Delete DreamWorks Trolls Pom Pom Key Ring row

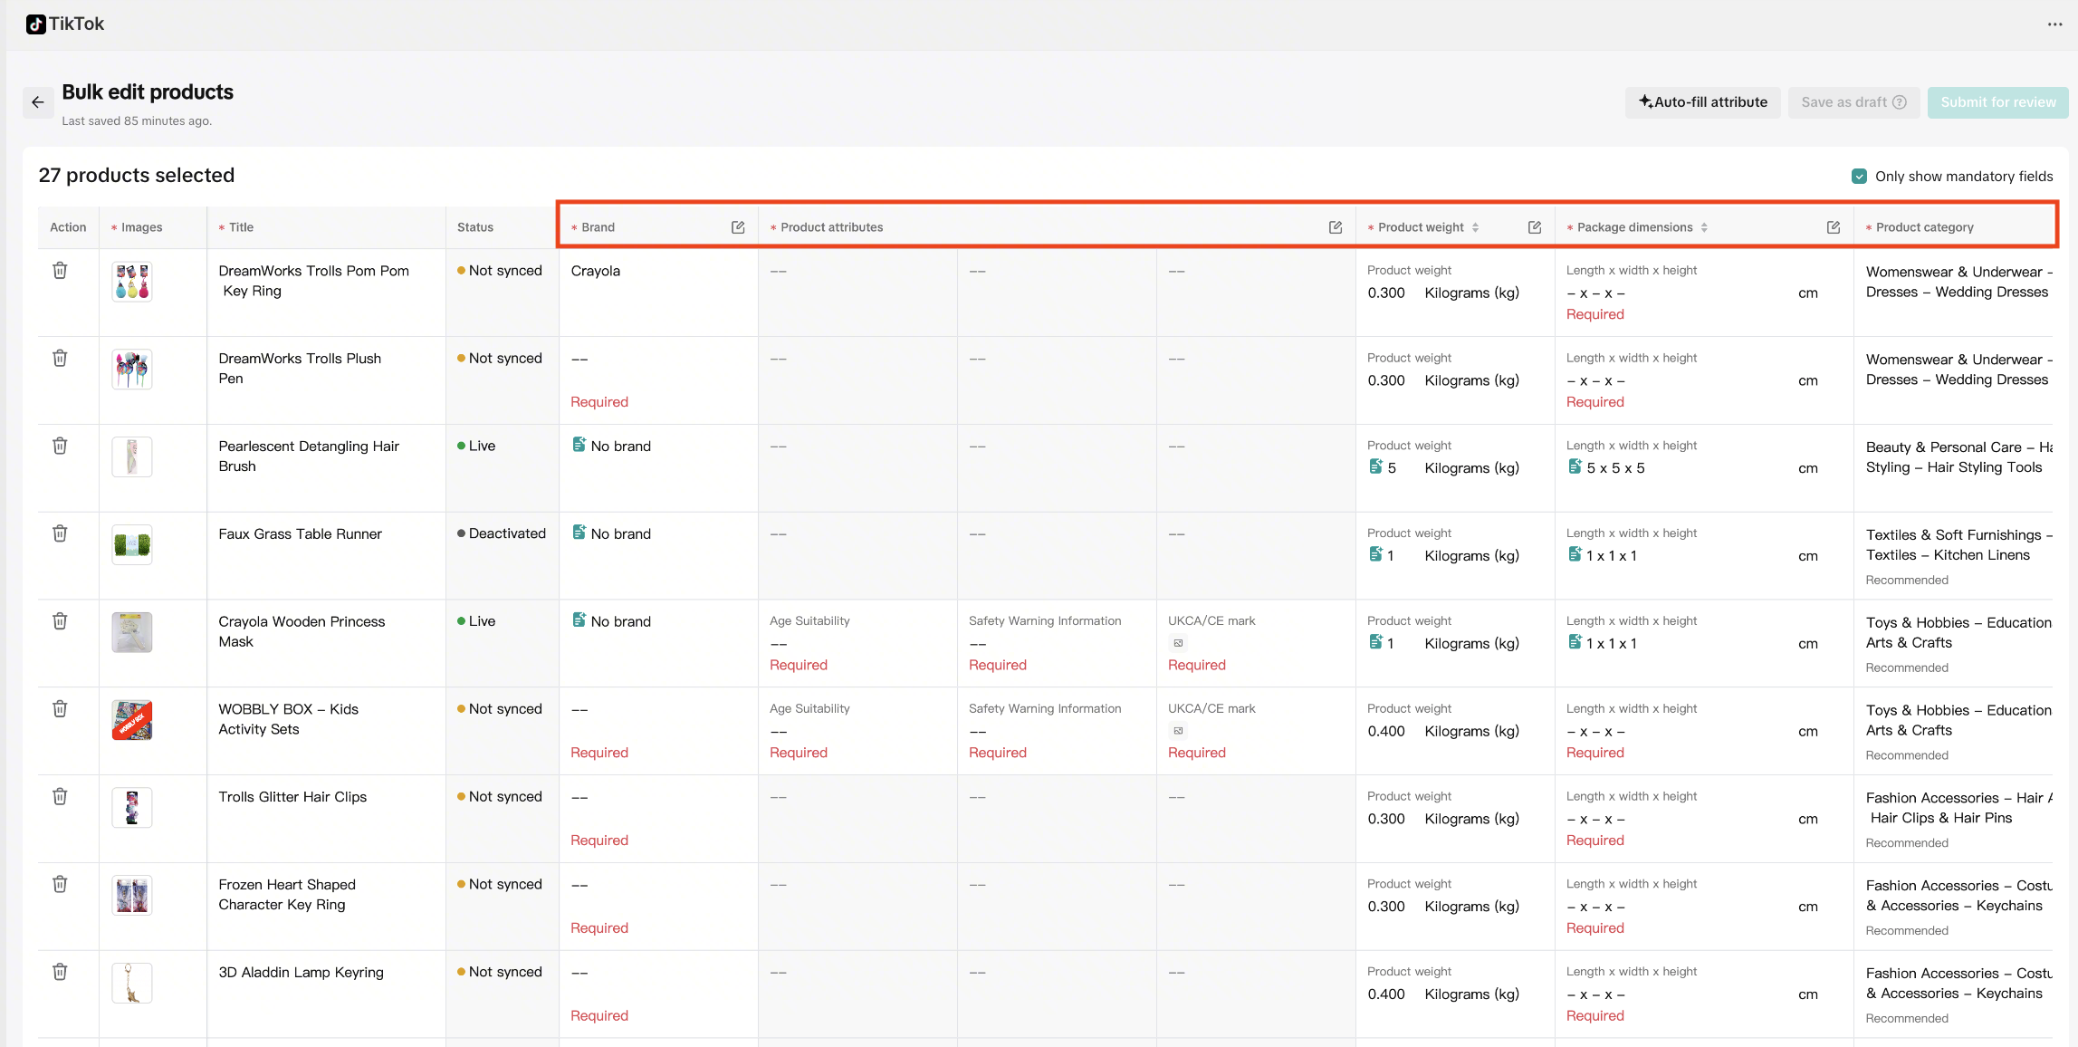(x=60, y=271)
